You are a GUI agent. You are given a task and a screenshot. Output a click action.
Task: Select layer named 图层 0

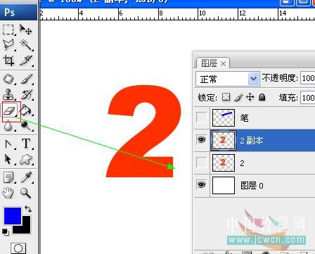tap(252, 186)
